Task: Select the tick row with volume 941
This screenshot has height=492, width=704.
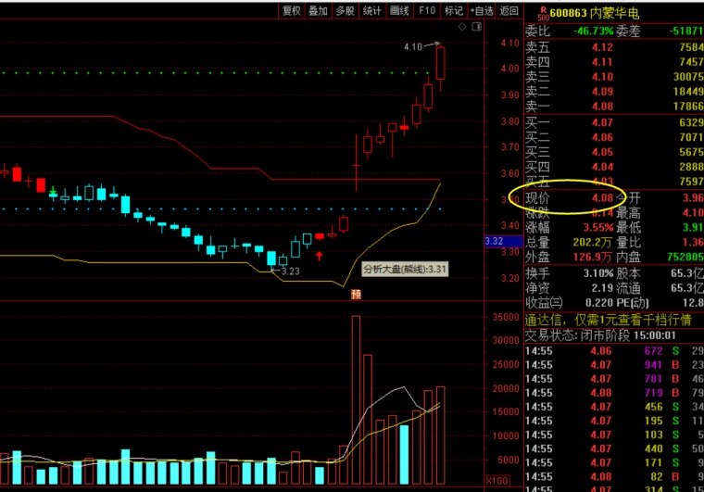Action: point(614,365)
